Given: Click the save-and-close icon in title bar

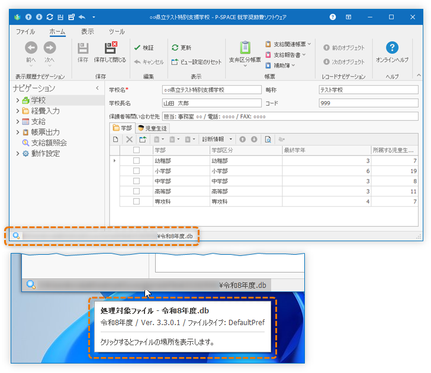Looking at the screenshot, I should [71, 17].
